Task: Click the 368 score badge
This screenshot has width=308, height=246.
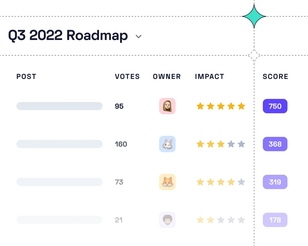Action: click(275, 144)
